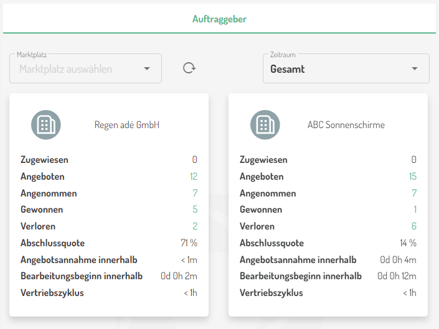The width and height of the screenshot is (439, 329).
Task: Select the ABC Sonnenschirme company name
Action: 346,125
